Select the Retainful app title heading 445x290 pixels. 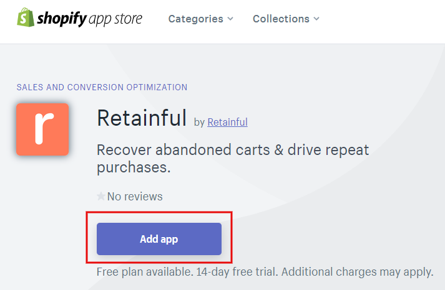click(x=142, y=118)
